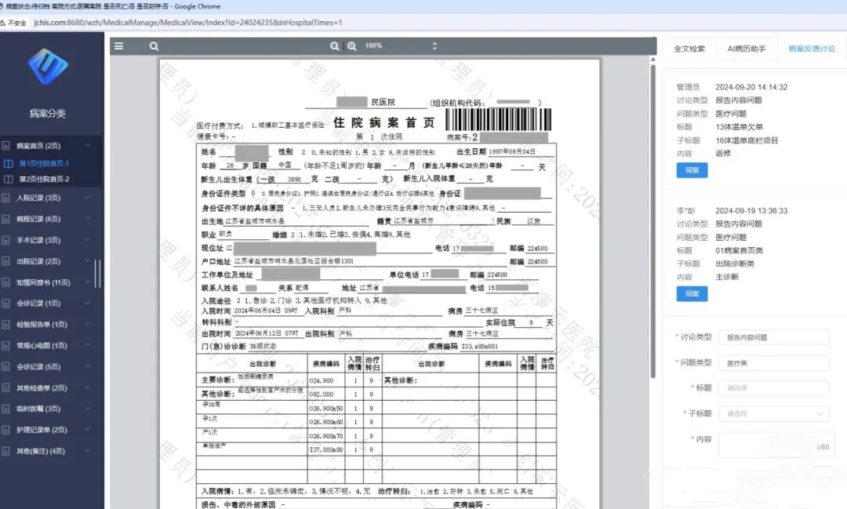Click the 讨论类型 field showing 报告内容问题
The image size is (847, 509).
773,337
